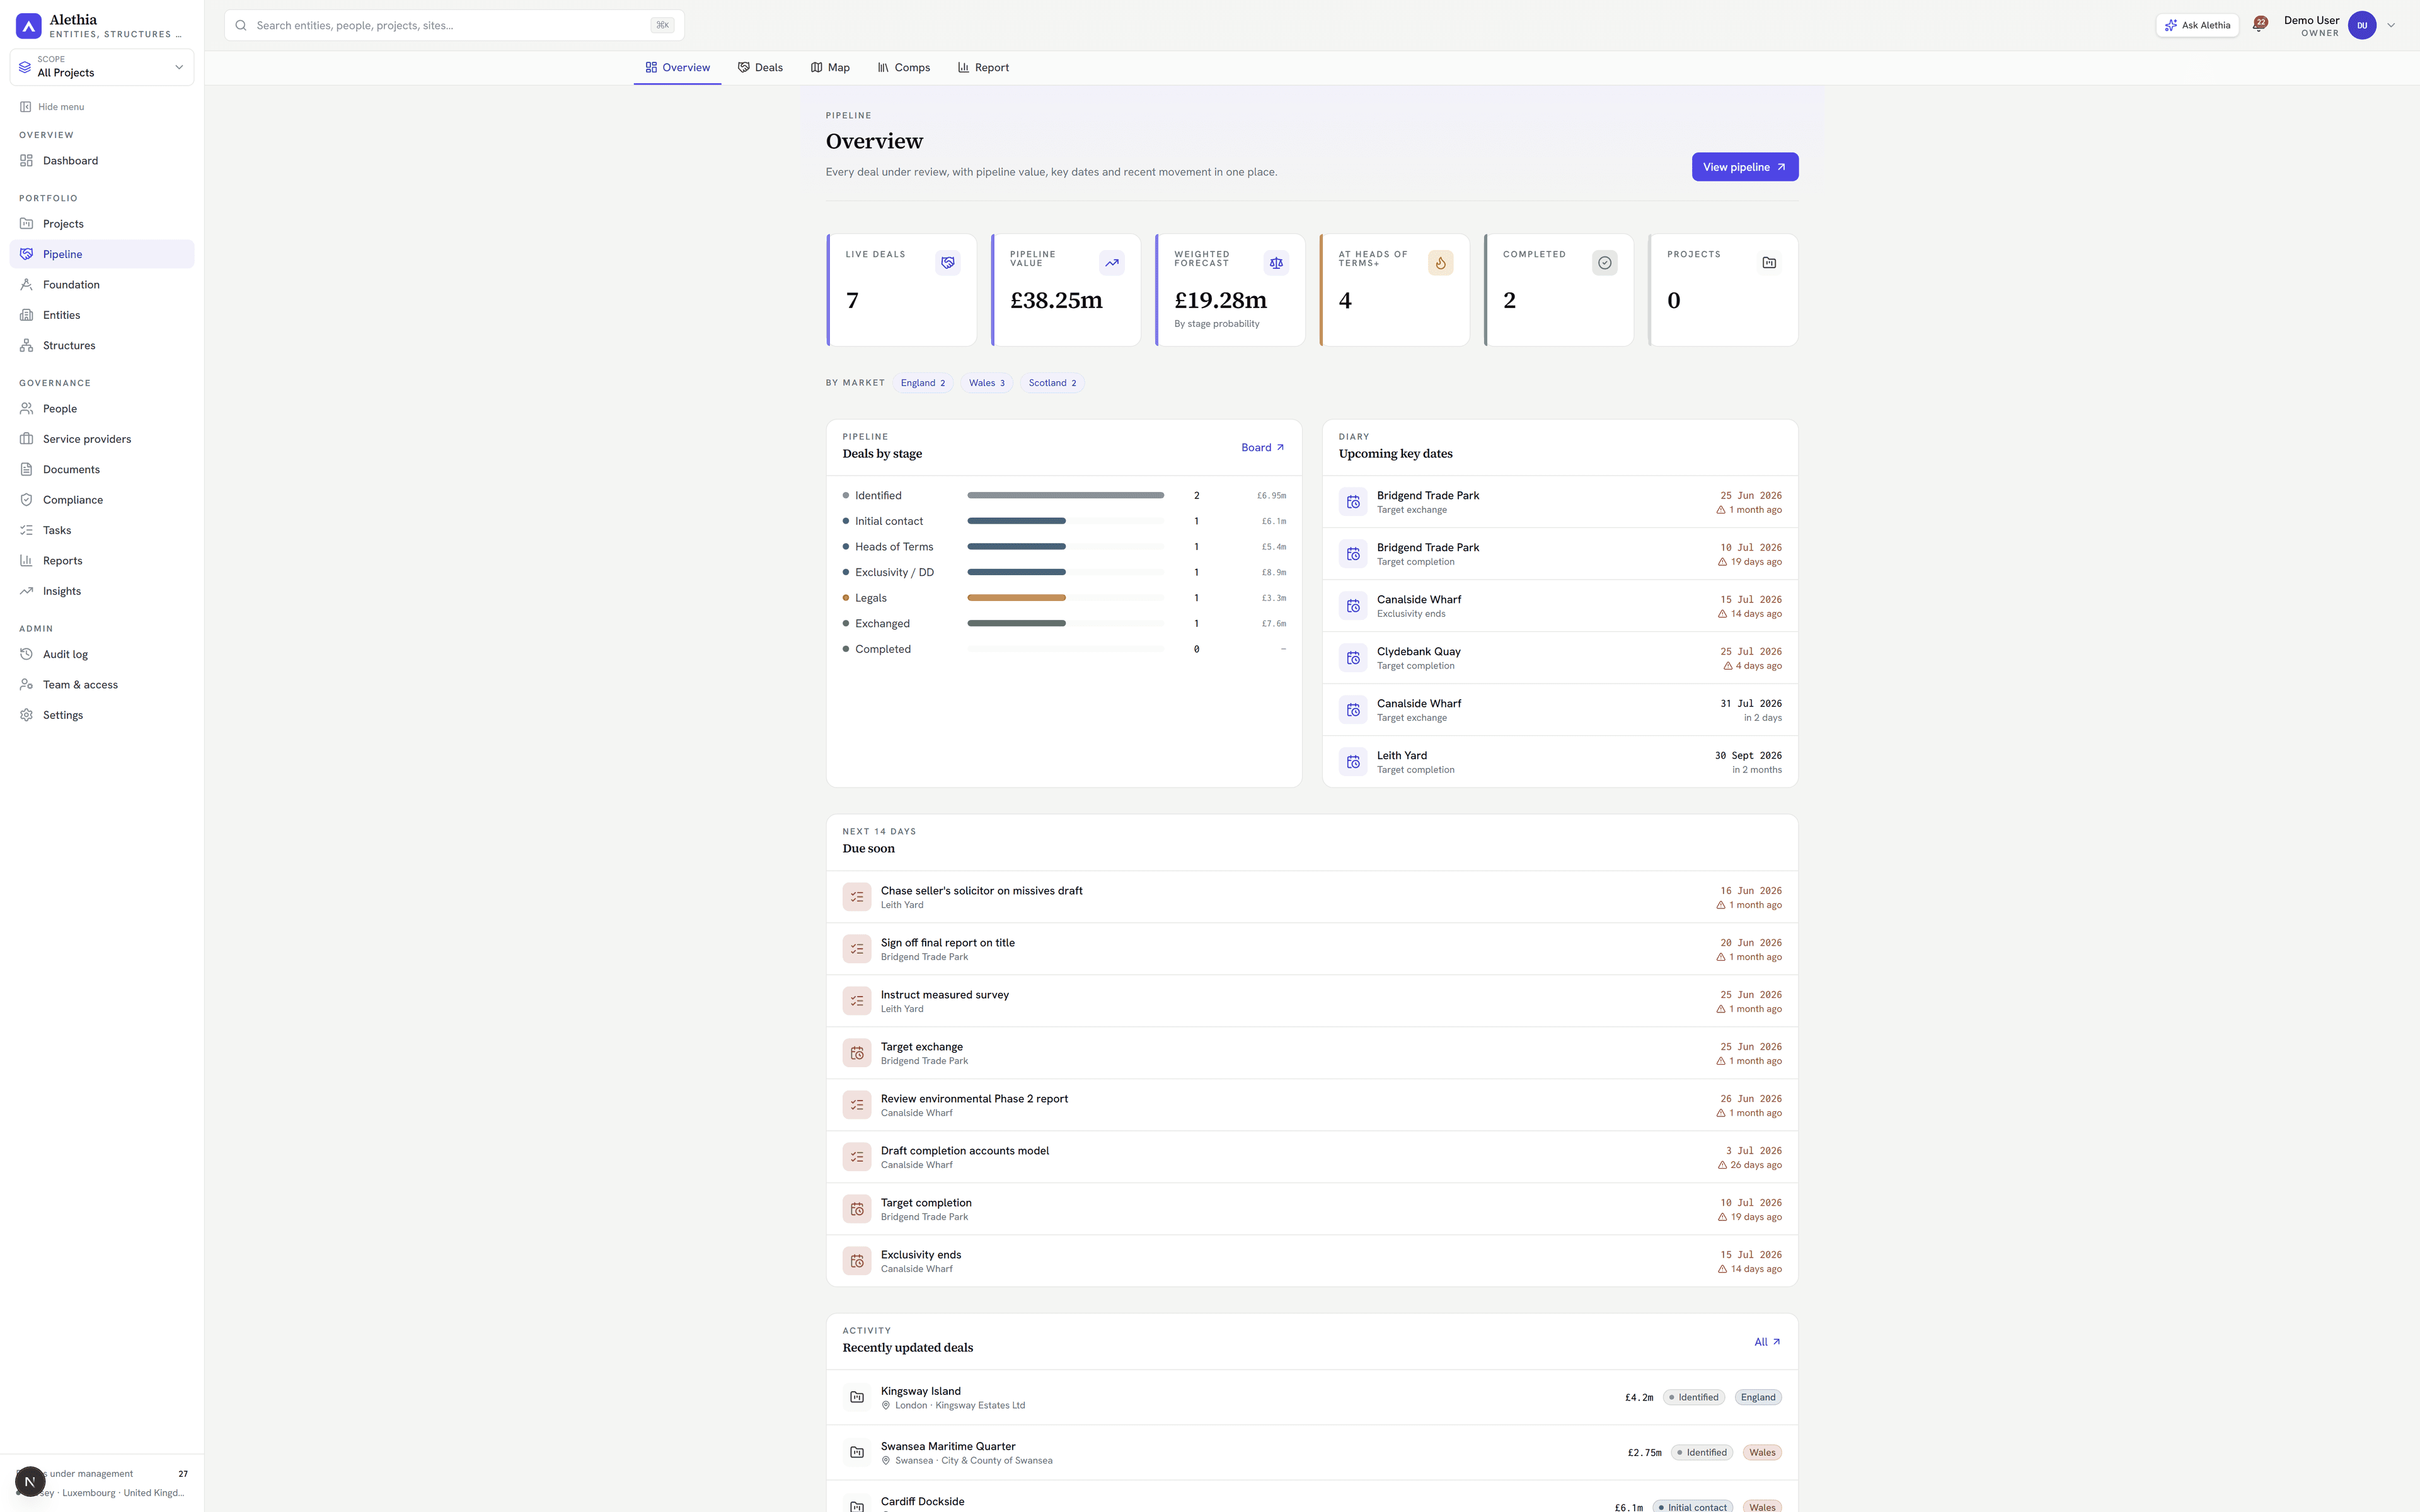The width and height of the screenshot is (2420, 1512).
Task: Open Dashboard from the sidebar
Action: (x=102, y=161)
